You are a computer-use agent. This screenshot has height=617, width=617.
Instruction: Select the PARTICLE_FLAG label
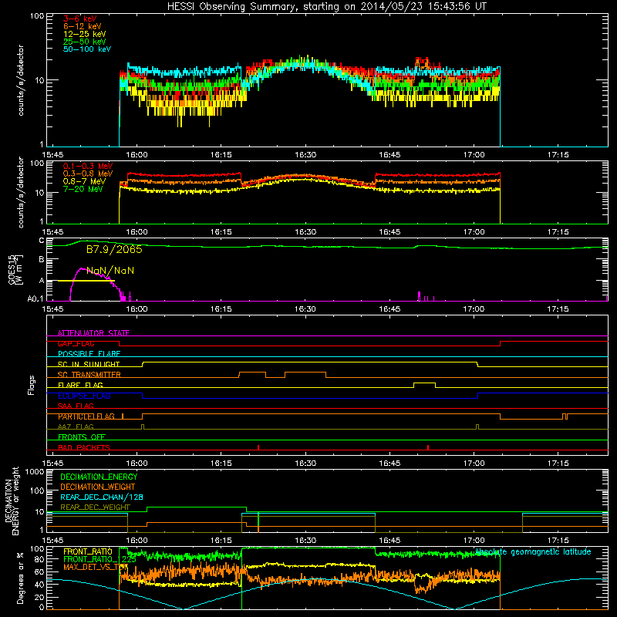tap(86, 416)
